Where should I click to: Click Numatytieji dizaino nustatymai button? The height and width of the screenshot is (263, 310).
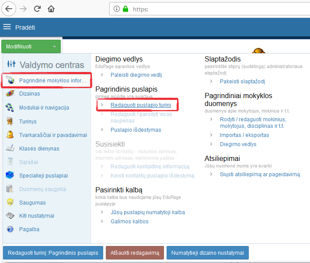click(208, 253)
